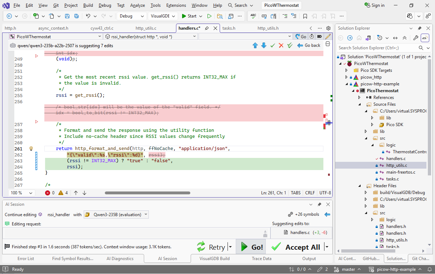Image resolution: width=435 pixels, height=274 pixels.
Task: Click the lightbulb quick actions icon on line 261
Action: coord(31,149)
